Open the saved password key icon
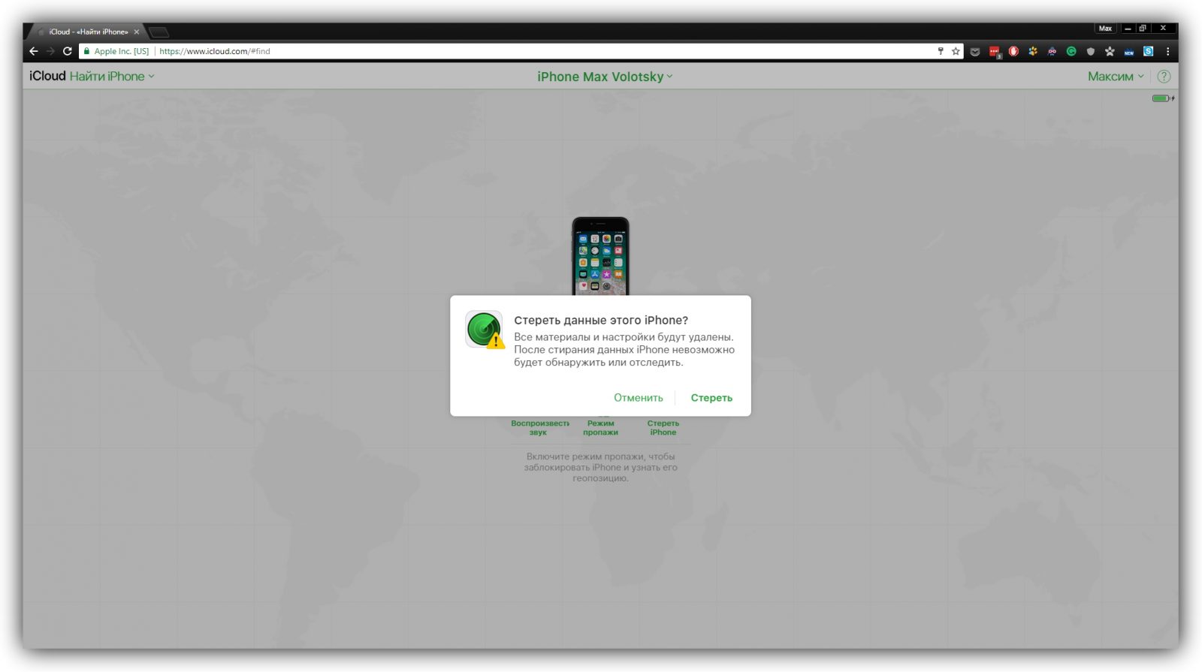This screenshot has width=1202, height=672. (940, 51)
